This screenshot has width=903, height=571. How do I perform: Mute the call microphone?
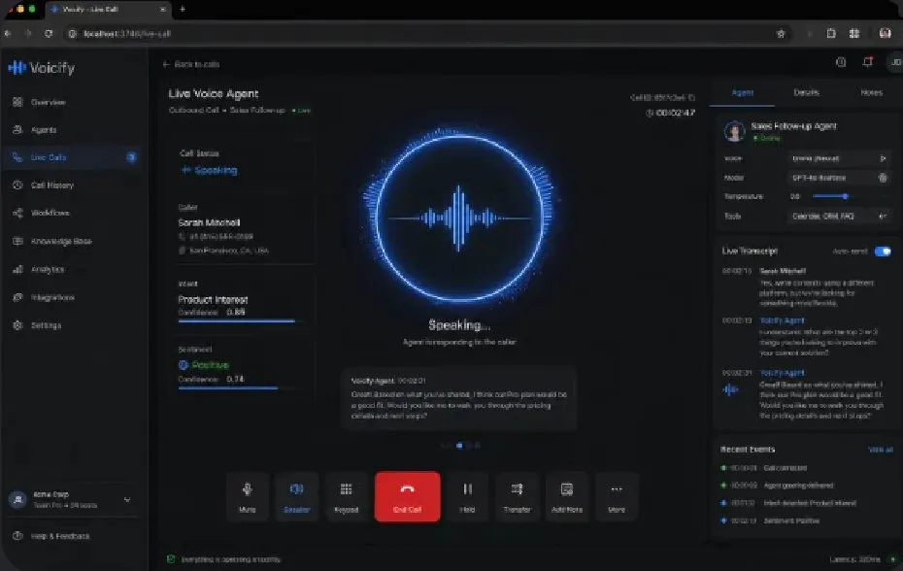pos(247,496)
